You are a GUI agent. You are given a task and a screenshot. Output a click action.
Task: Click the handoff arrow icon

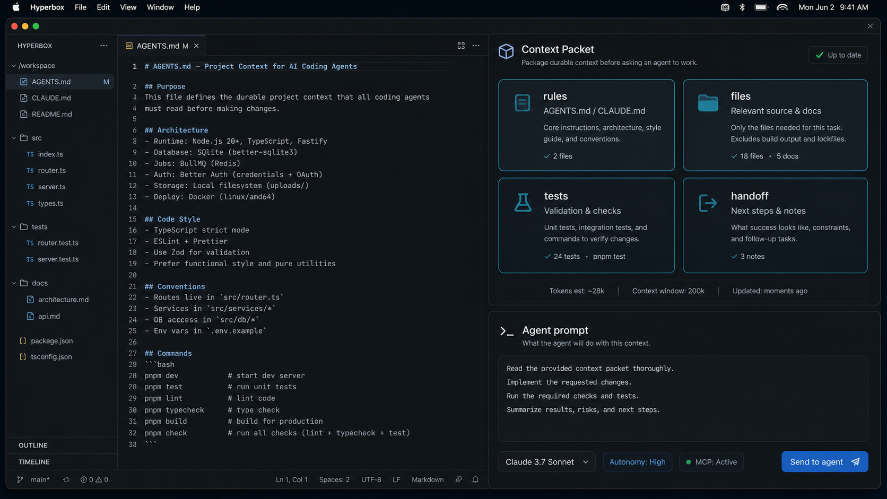click(708, 203)
